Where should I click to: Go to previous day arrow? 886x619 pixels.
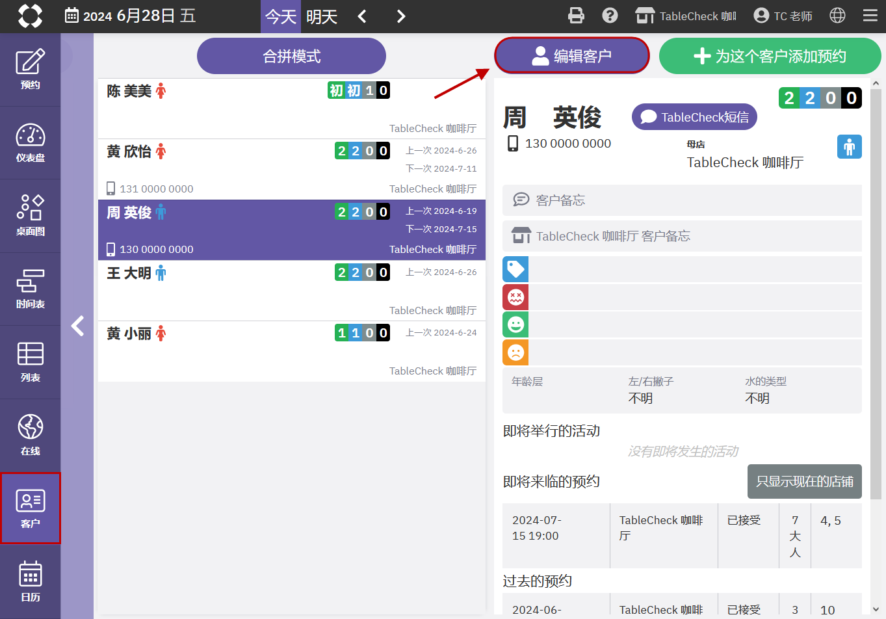(362, 16)
